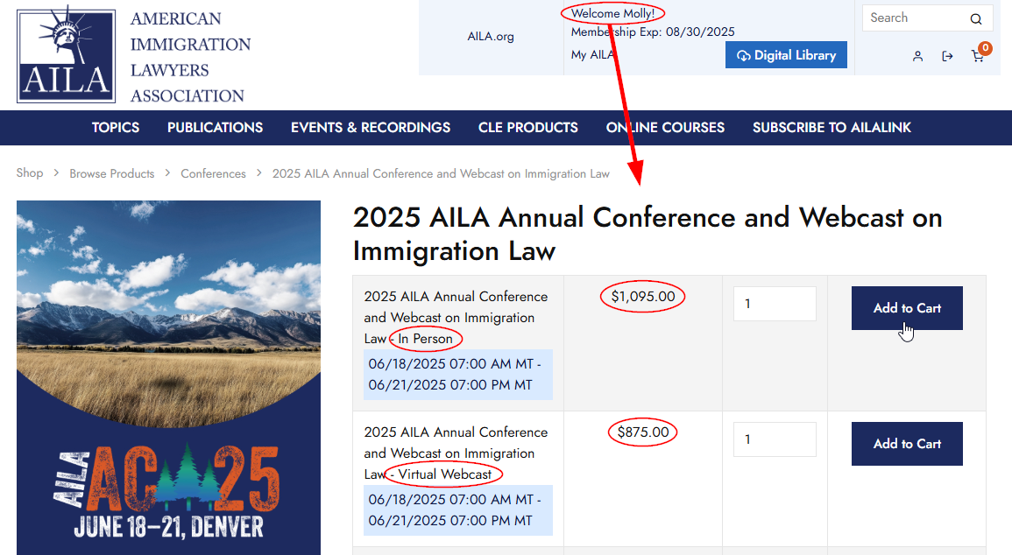Click the AC25 Denver conference image
The image size is (1012, 555).
(168, 377)
